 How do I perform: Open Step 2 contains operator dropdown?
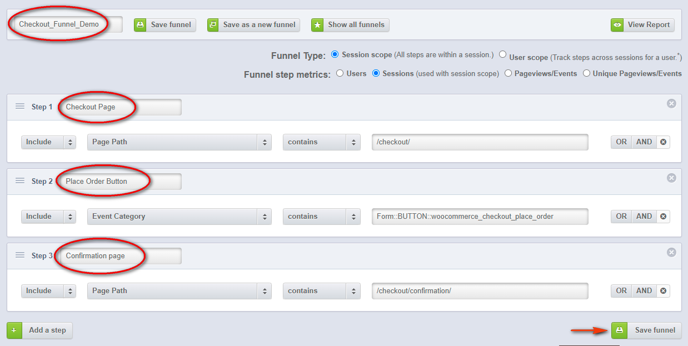pos(322,217)
